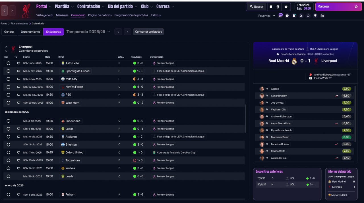Open settings gear icon

[x=286, y=7]
